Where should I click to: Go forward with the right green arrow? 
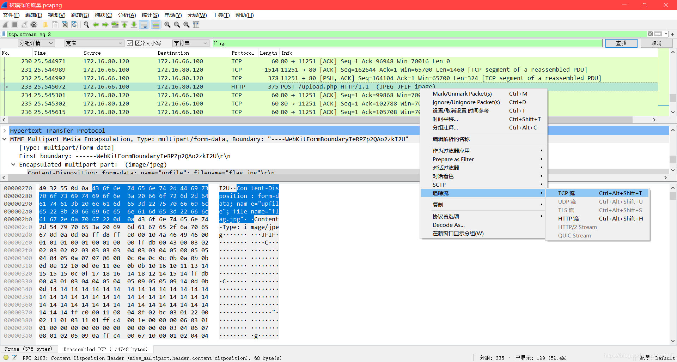point(105,25)
